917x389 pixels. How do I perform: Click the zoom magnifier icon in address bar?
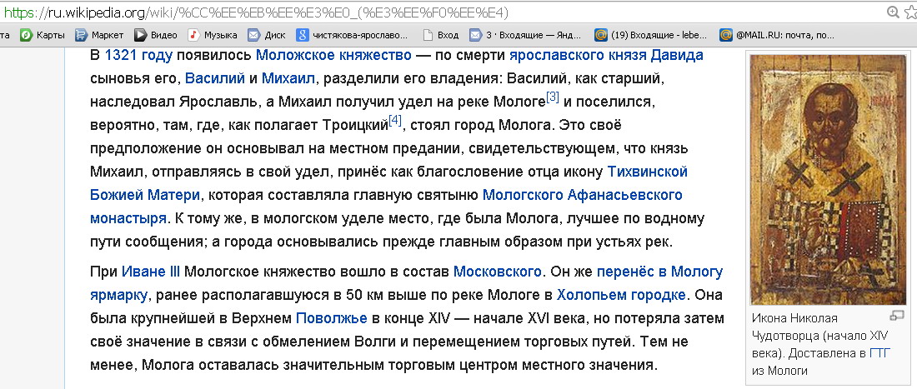(893, 12)
